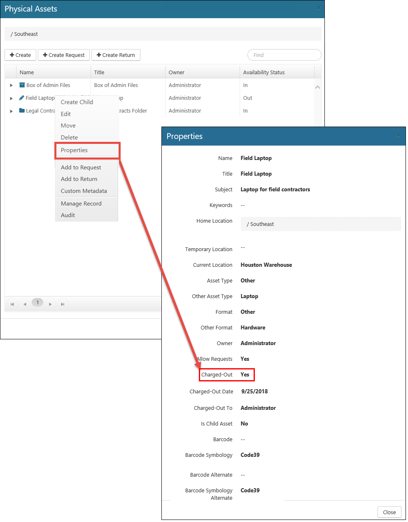This screenshot has width=408, height=522.
Task: Sort by Availability Status column header
Action: pyautogui.click(x=264, y=72)
